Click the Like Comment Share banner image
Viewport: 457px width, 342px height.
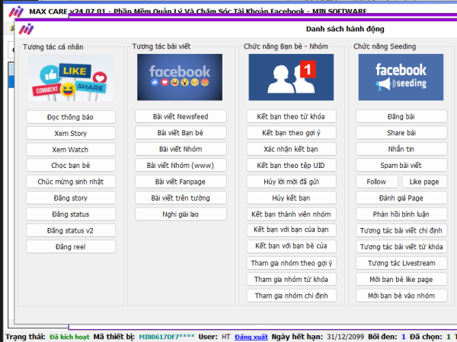coord(71,78)
